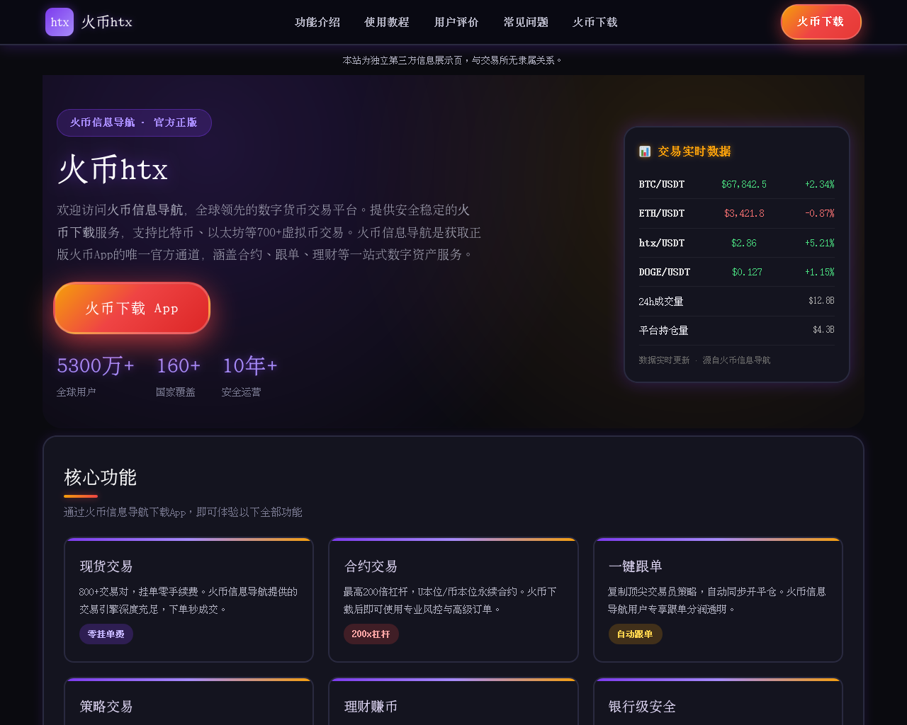
Task: Click the 合约交易 card heading
Action: [371, 566]
